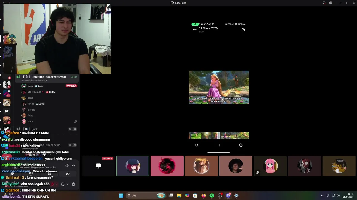Open the clock showing 20:43
357x200 pixels.
[348, 196]
